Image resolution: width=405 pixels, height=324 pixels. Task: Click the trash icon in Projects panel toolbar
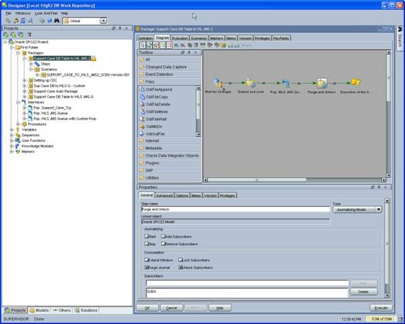point(30,34)
